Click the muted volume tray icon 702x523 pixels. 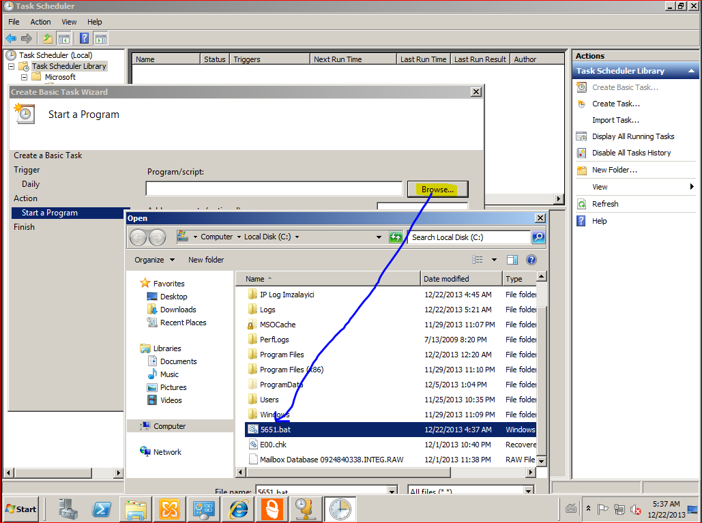pyautogui.click(x=635, y=509)
